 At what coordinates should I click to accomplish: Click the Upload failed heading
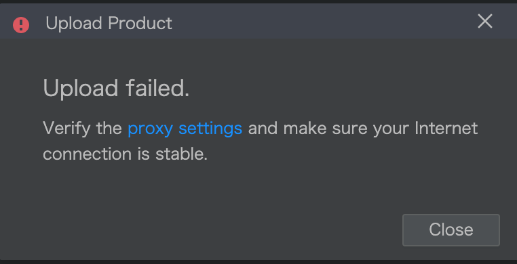(x=116, y=88)
